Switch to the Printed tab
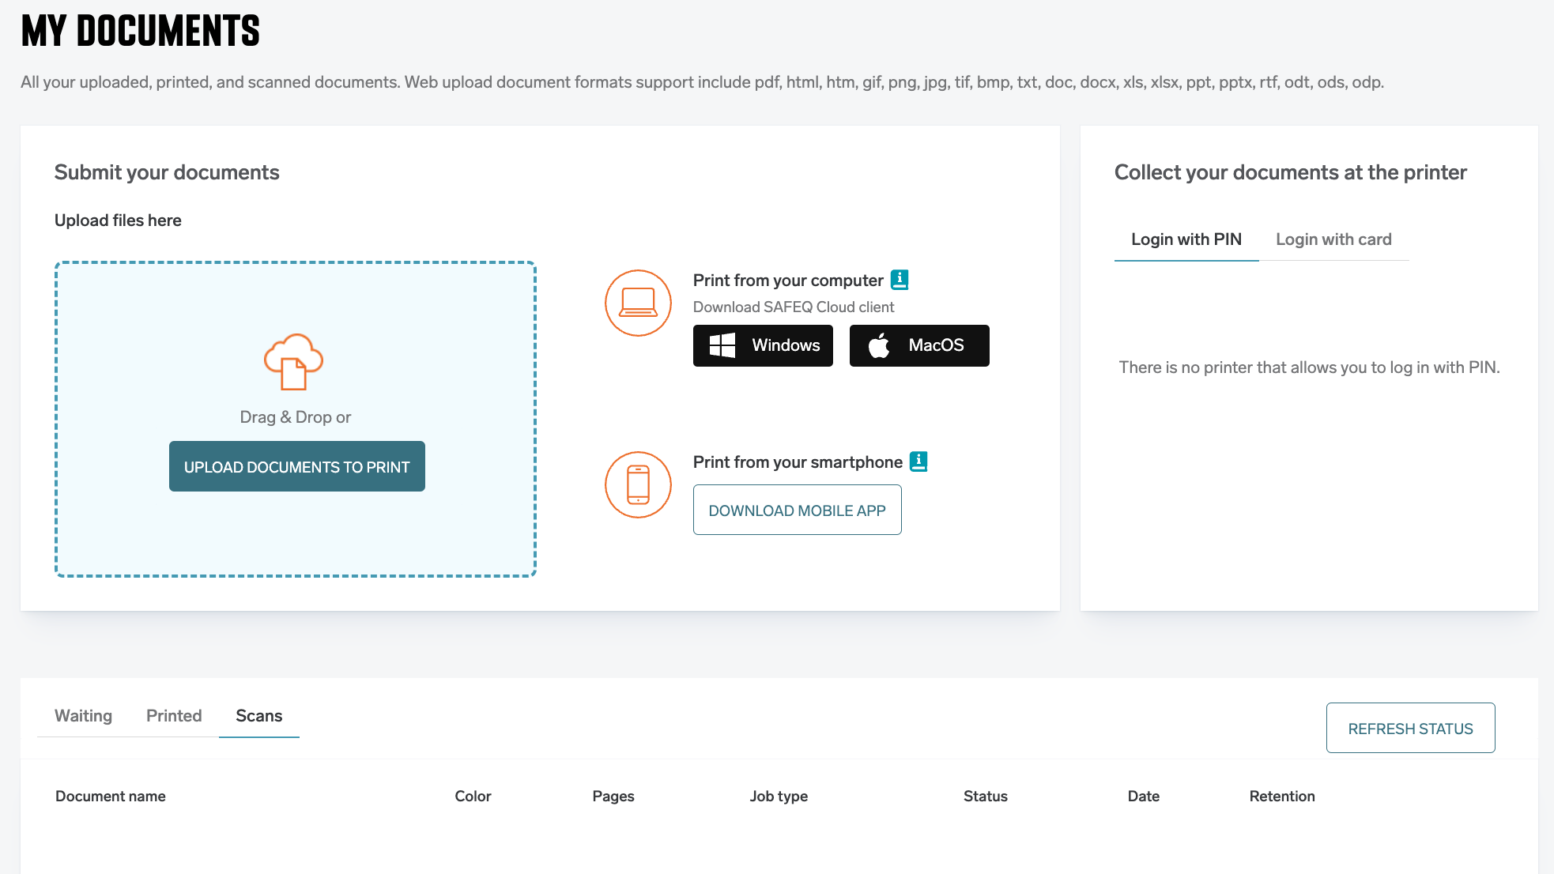Image resolution: width=1554 pixels, height=874 pixels. click(174, 716)
